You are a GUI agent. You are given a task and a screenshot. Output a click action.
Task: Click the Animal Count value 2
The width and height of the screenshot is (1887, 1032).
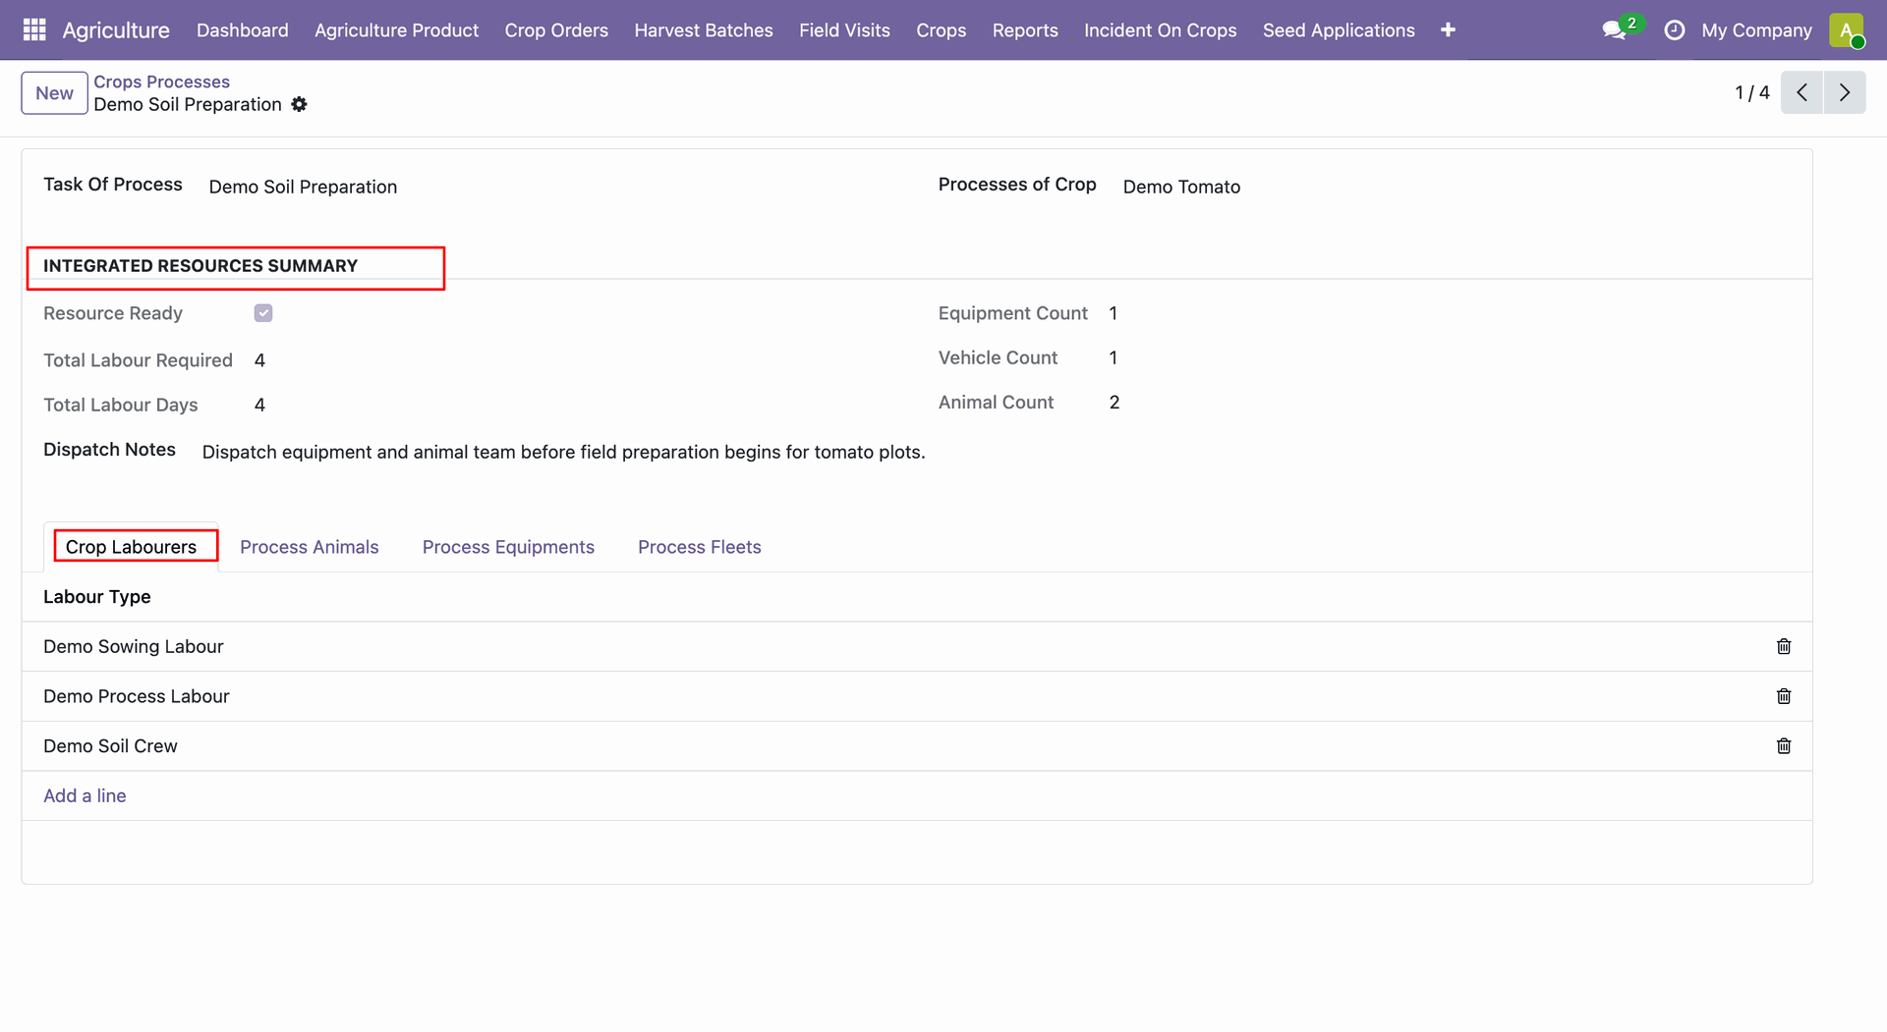click(1115, 403)
